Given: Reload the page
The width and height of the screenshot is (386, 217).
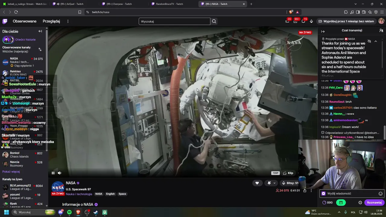Looking at the screenshot, I should [16, 12].
